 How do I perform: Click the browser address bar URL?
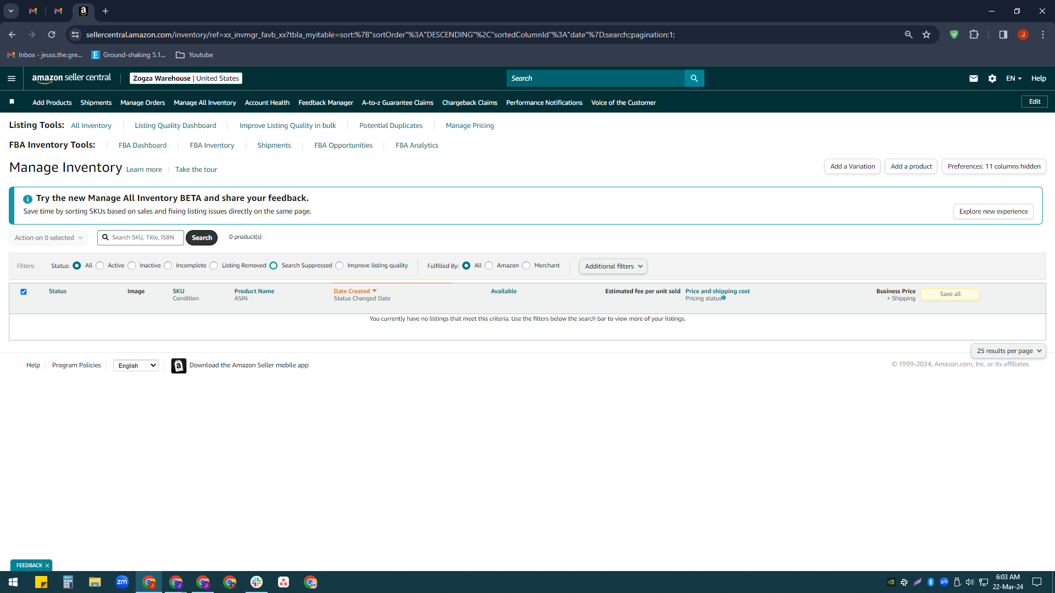pos(380,35)
